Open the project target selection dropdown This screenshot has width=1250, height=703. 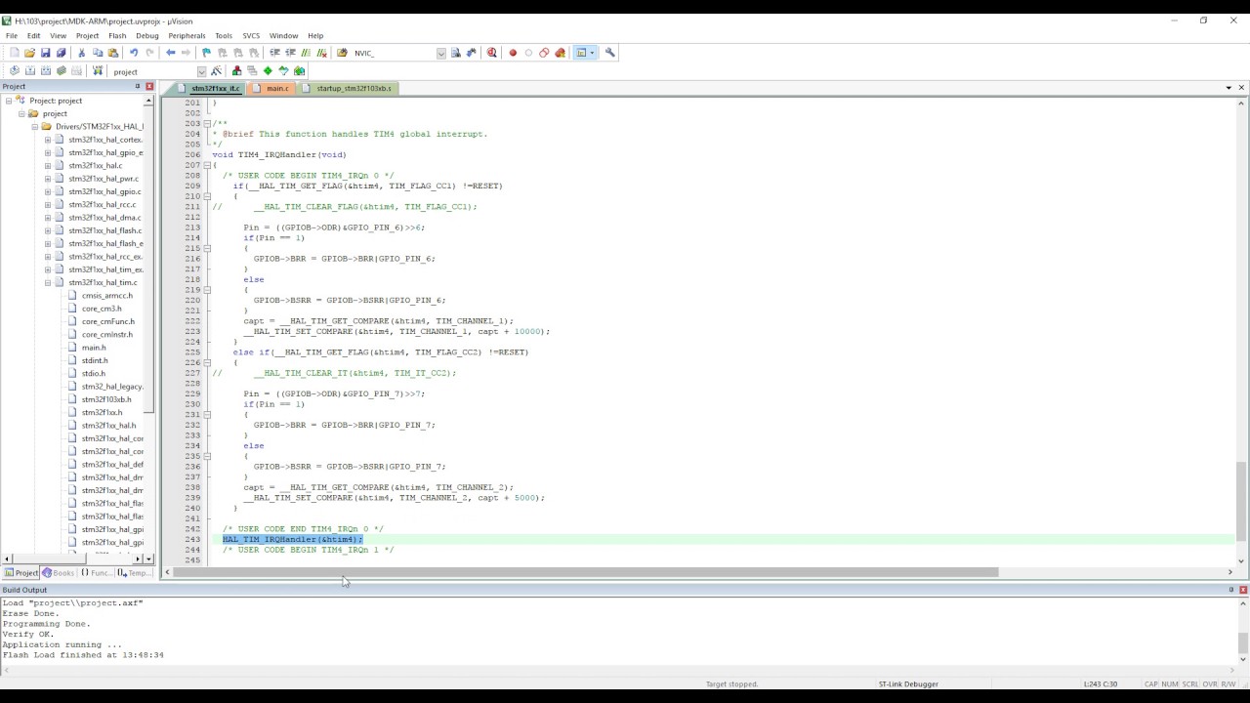point(202,71)
